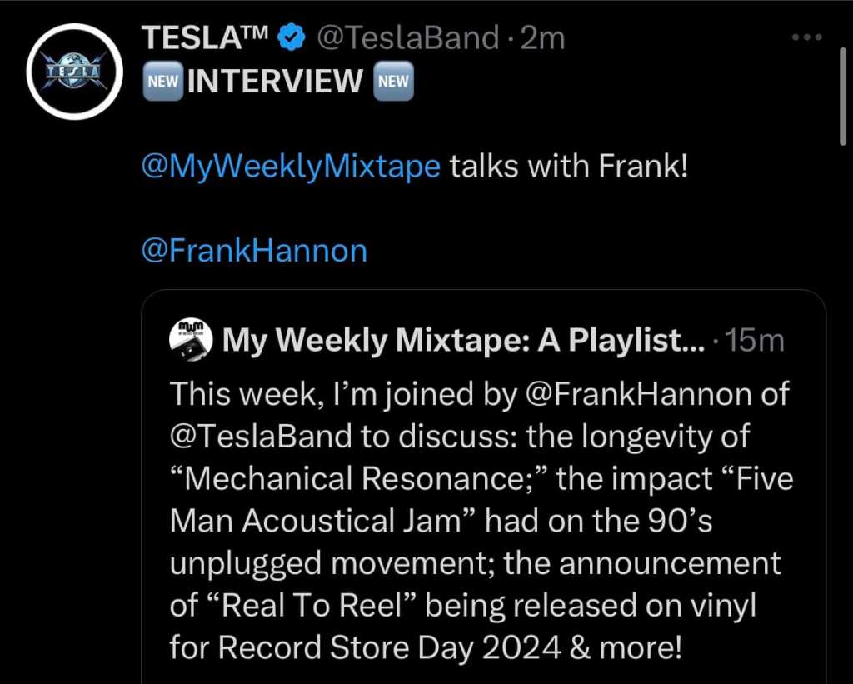Screen dimensions: 853x684
Task: Click the "talks with Frank!" text
Action: coord(569,166)
